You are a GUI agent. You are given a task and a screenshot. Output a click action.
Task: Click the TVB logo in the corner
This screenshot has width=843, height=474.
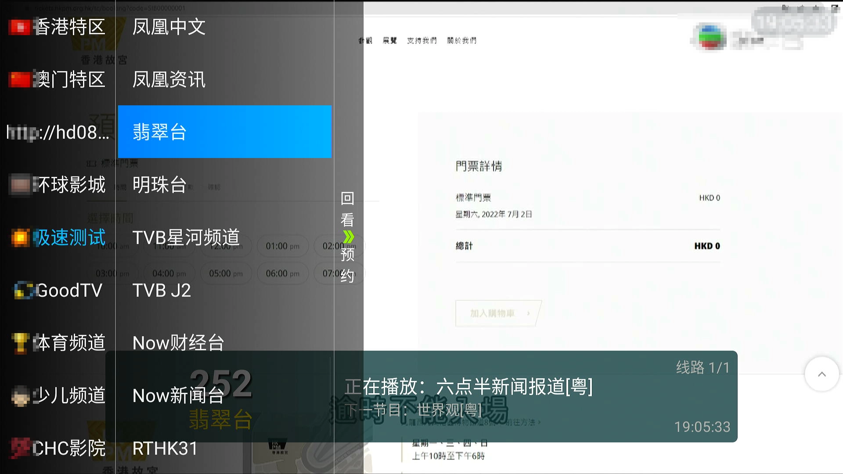[710, 37]
